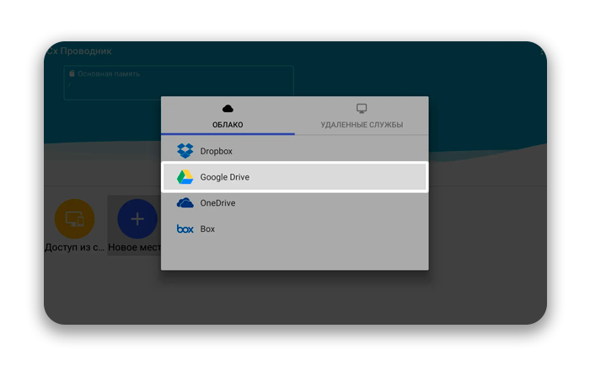Select the Dropbox text label
The image size is (590, 366).
(x=216, y=151)
